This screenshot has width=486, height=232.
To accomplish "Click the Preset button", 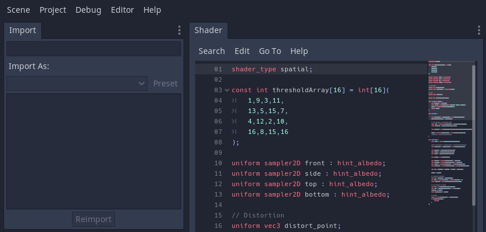I will [165, 84].
